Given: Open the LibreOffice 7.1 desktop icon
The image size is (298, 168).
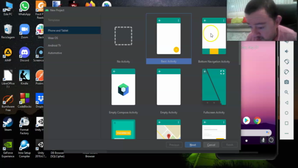Looking at the screenshot, I should (x=8, y=79).
